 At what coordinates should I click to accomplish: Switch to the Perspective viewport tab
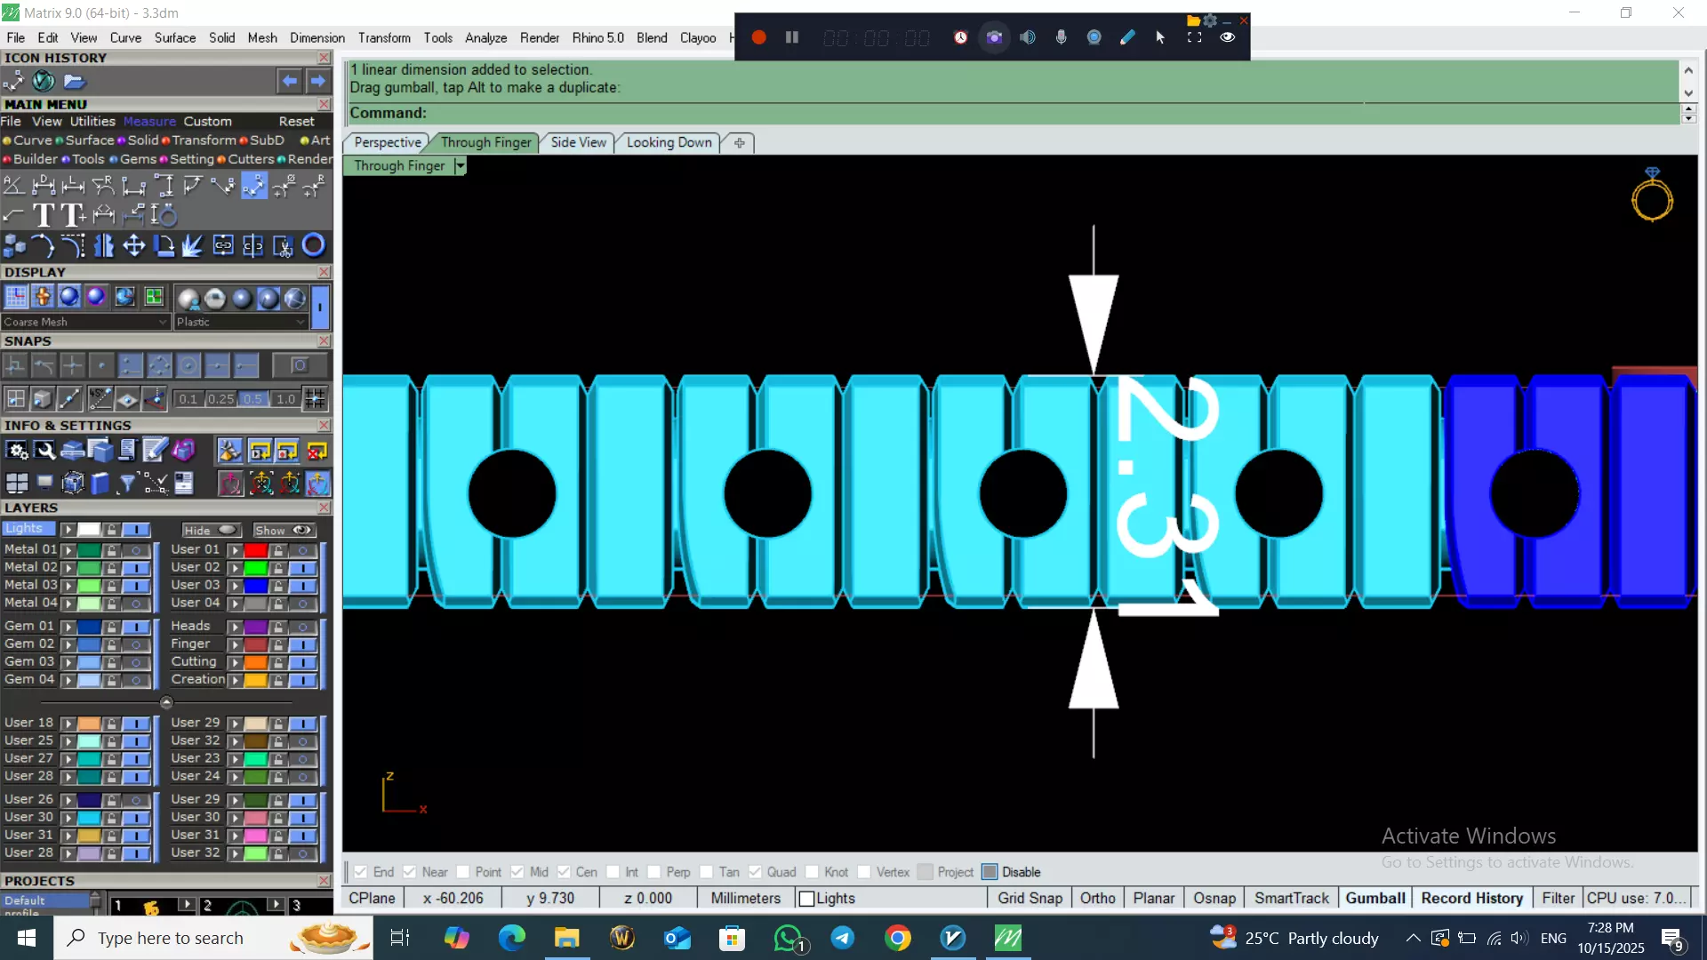pyautogui.click(x=387, y=142)
